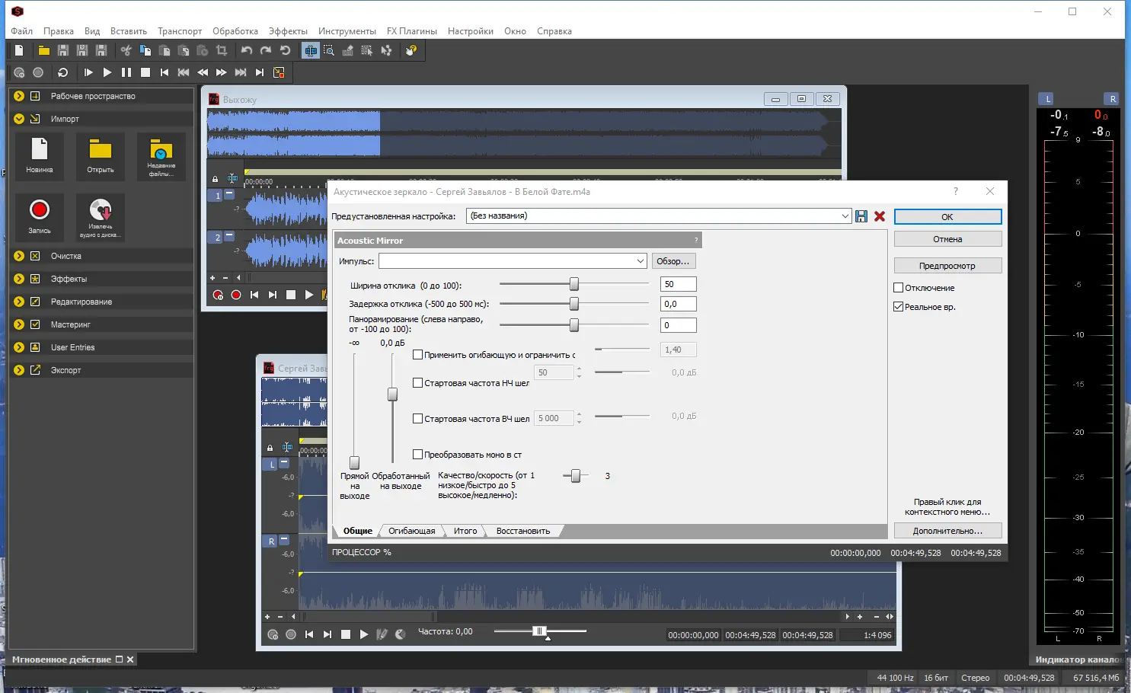
Task: Click the Cut scissors icon in the toolbar
Action: coord(126,50)
